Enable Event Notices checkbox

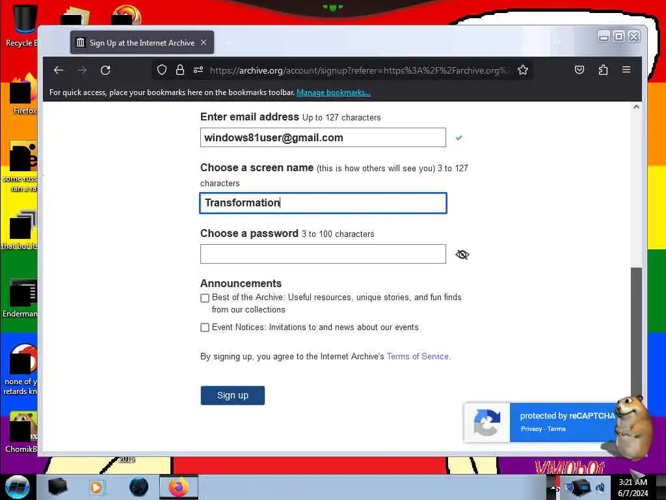tap(205, 327)
